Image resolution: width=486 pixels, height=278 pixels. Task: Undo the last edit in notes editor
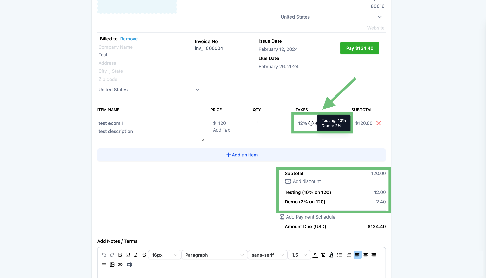pyautogui.click(x=104, y=255)
